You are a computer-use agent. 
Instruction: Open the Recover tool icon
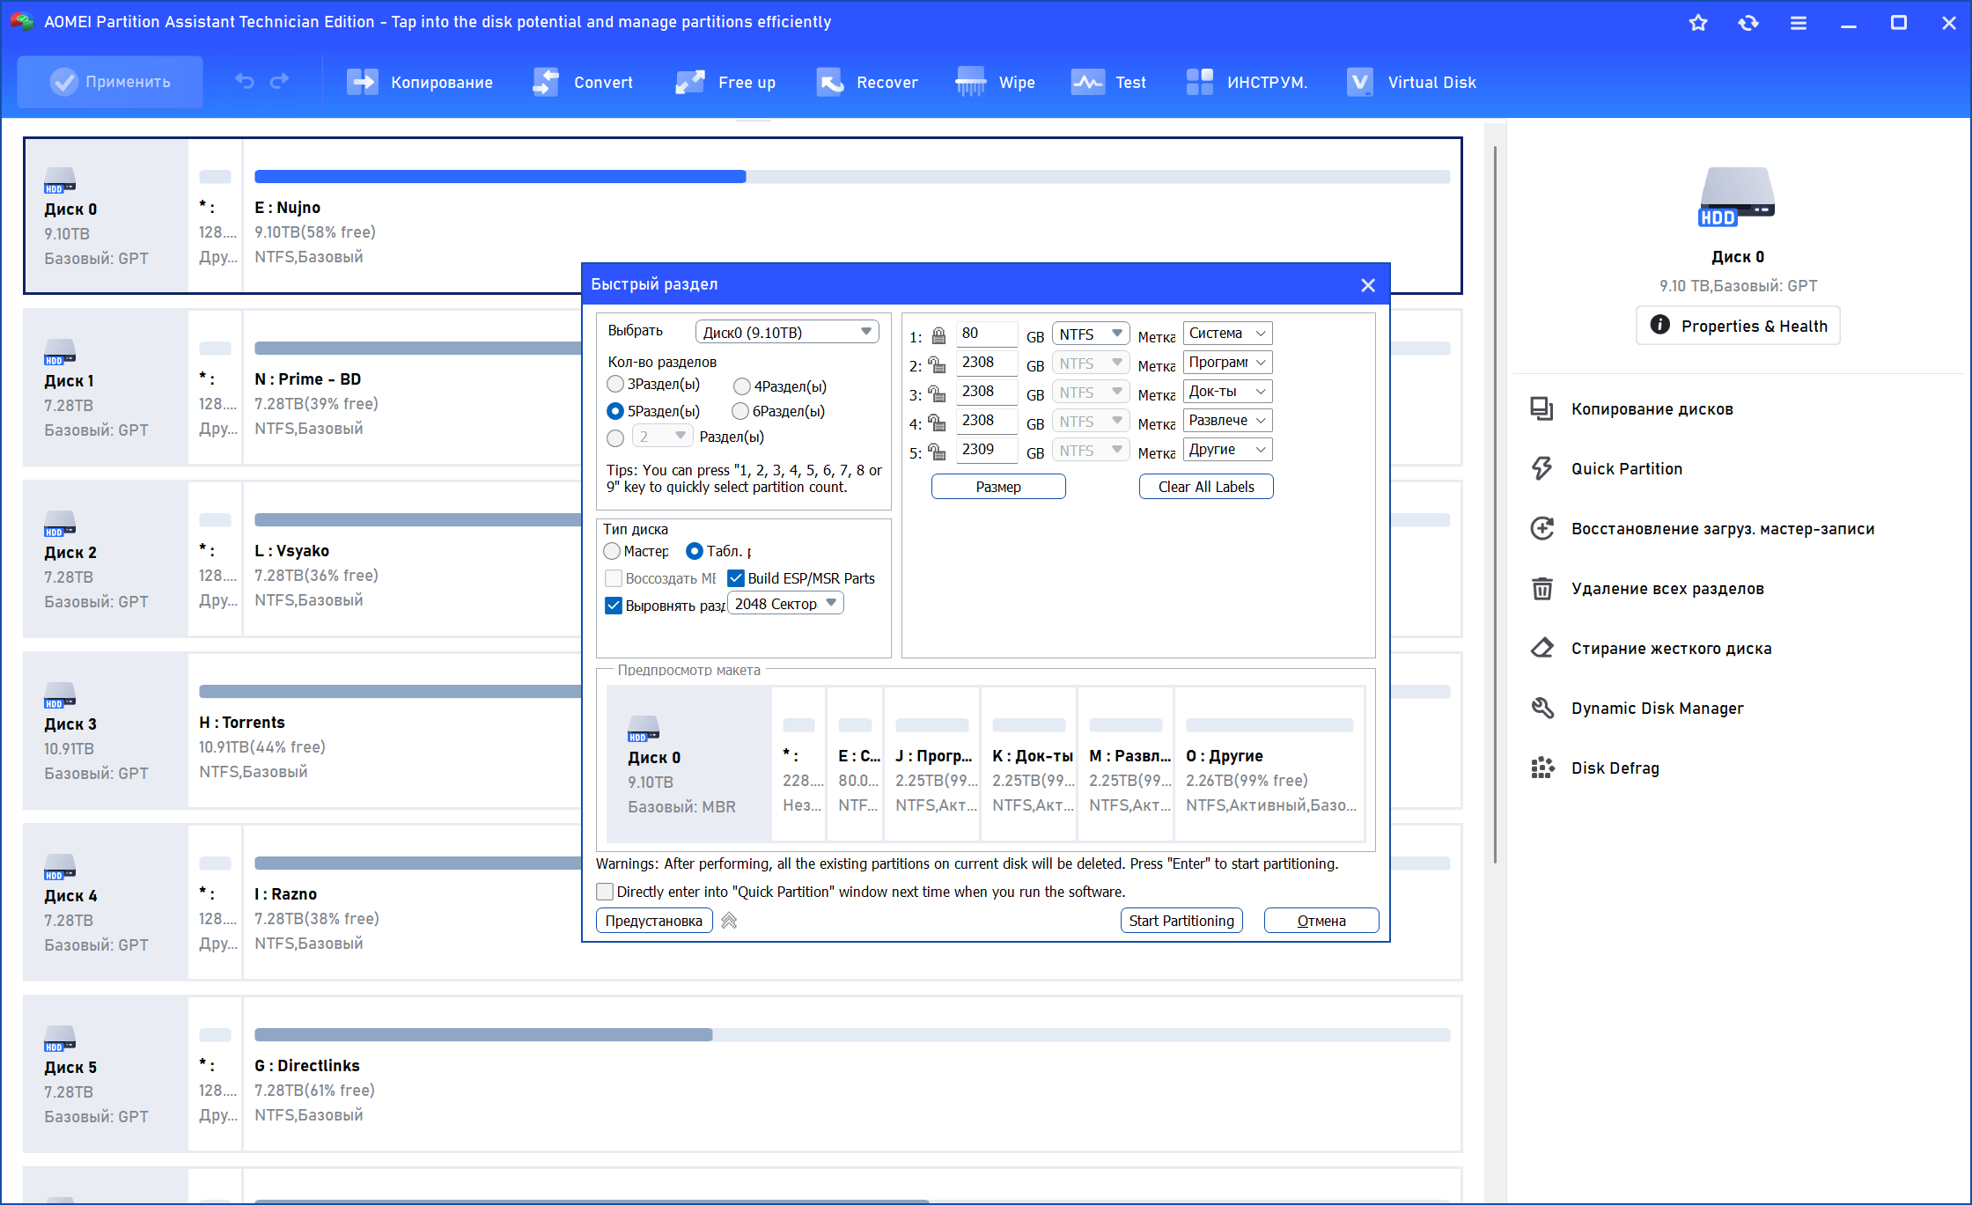point(829,82)
